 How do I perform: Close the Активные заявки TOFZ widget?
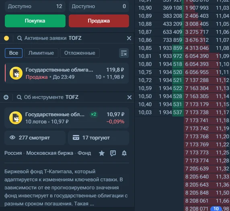coord(129,38)
